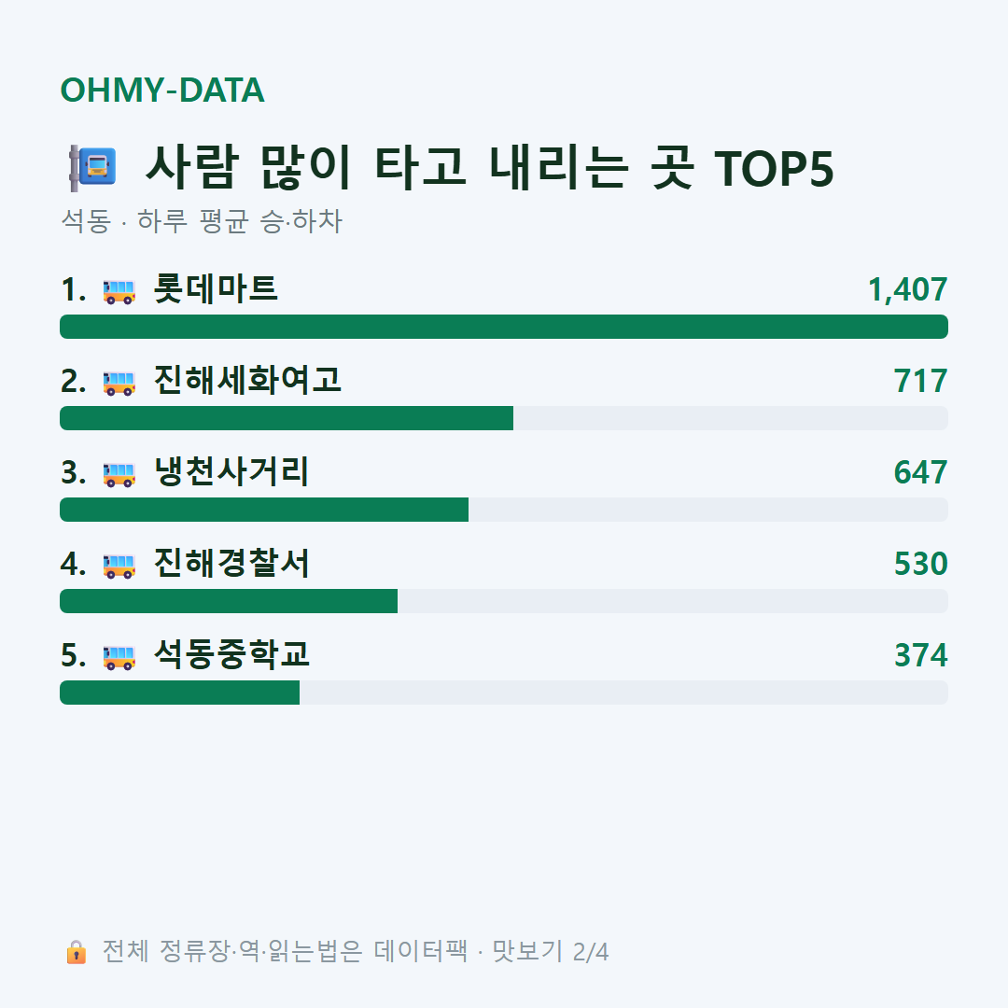1008x1008 pixels.
Task: Select the 진해세화여고 stop name
Action: tap(247, 380)
